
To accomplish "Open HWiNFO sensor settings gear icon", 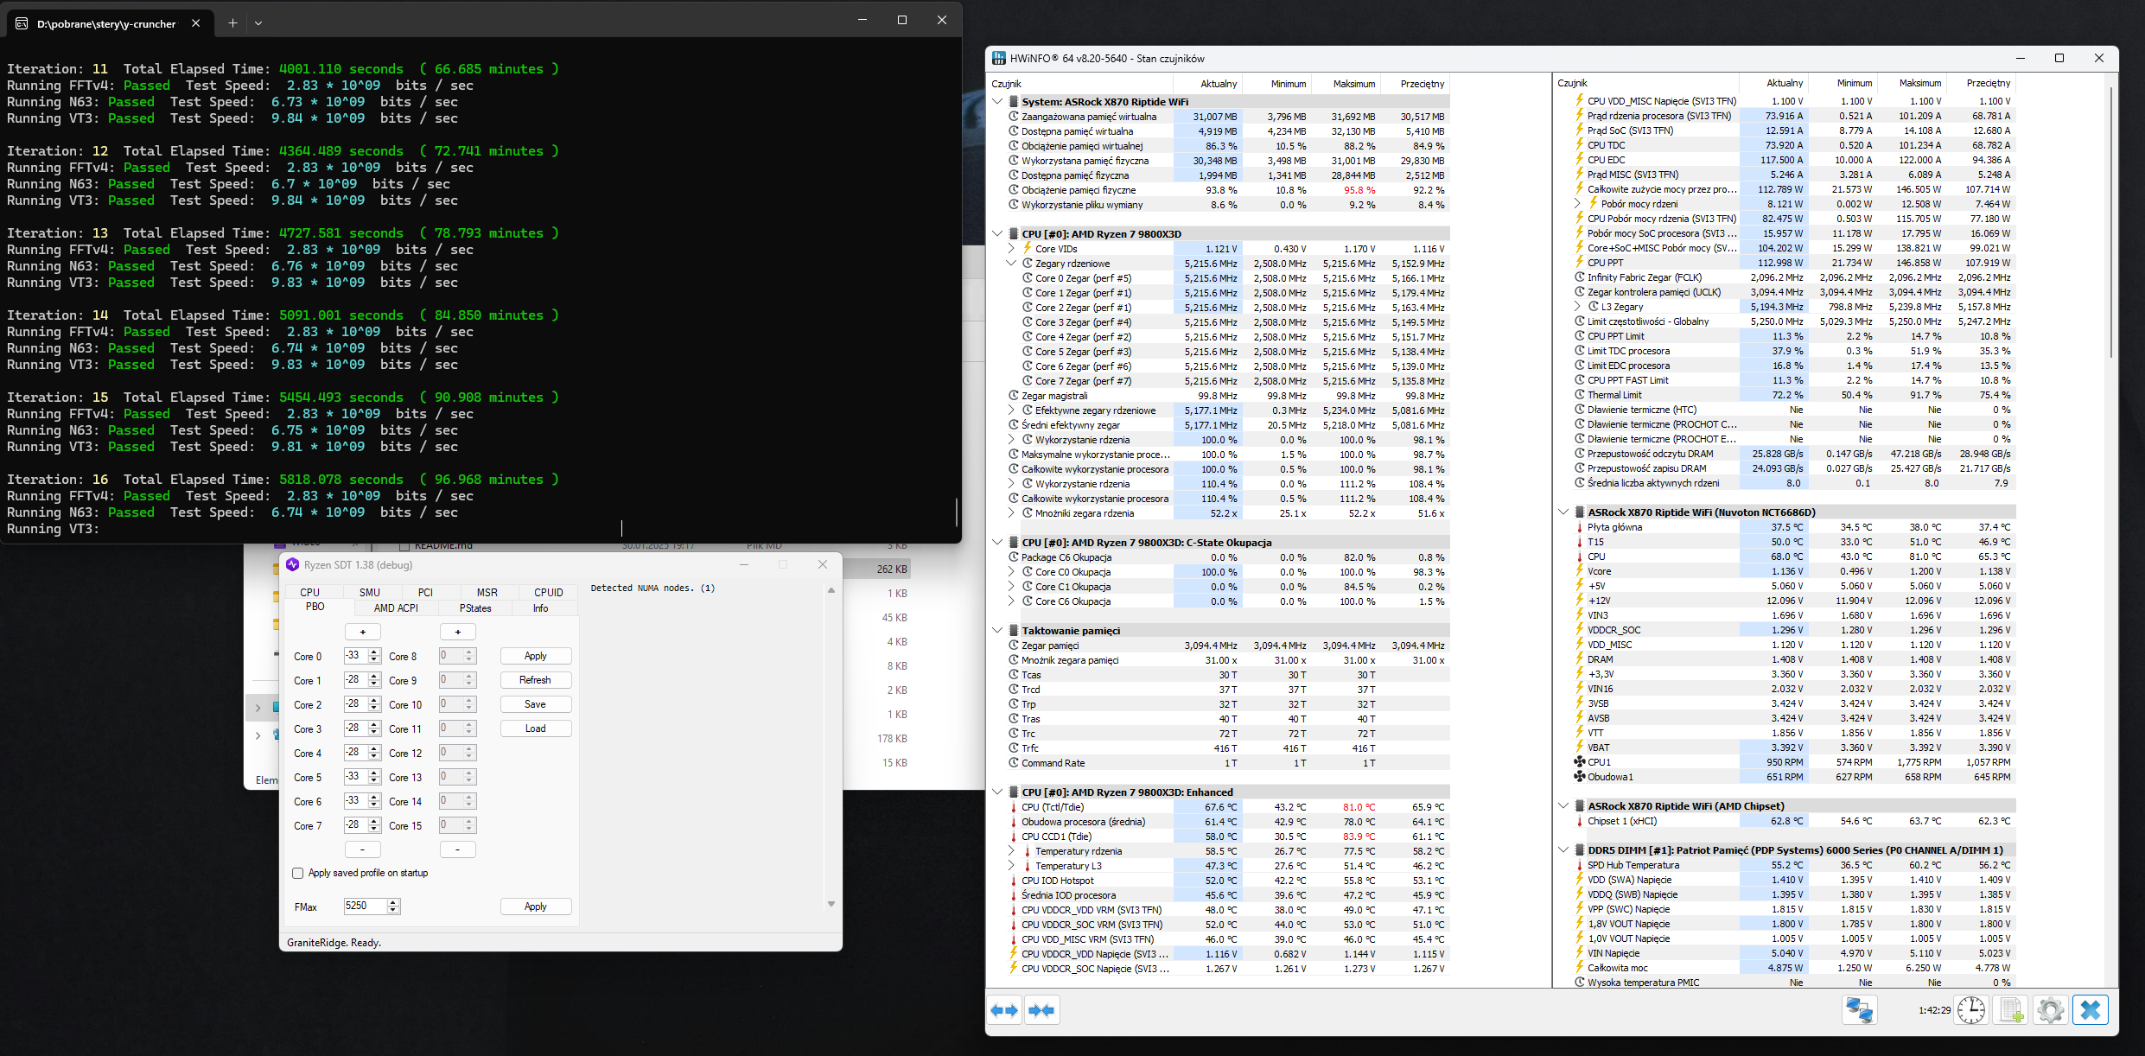I will coord(2050,1010).
